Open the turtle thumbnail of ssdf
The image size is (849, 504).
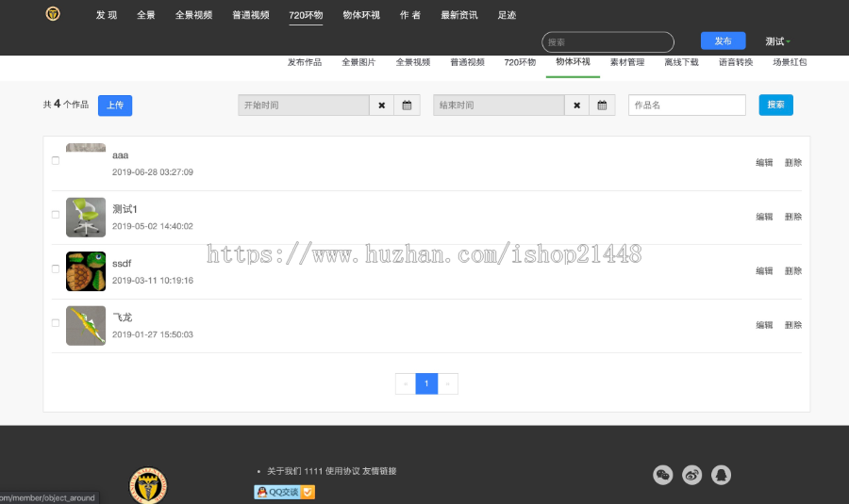(x=86, y=271)
